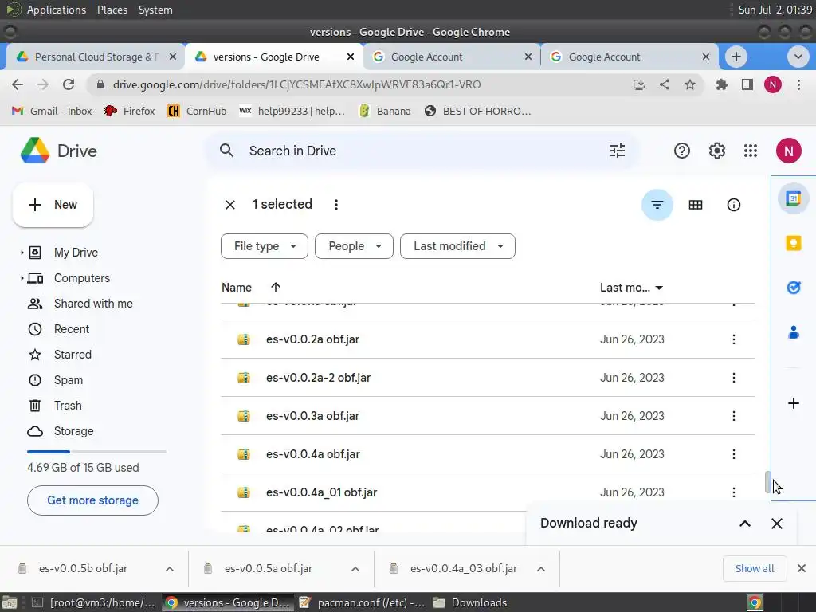Open Banana bookmark
Screen dimensions: 816x612
(x=385, y=111)
